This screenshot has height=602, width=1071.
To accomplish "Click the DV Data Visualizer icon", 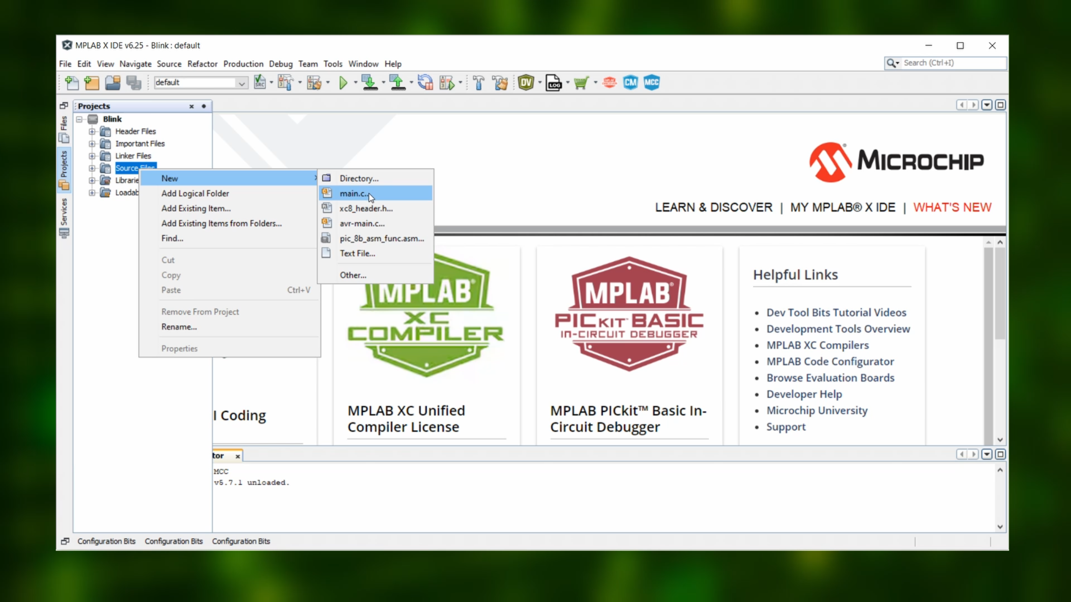I will pyautogui.click(x=526, y=83).
